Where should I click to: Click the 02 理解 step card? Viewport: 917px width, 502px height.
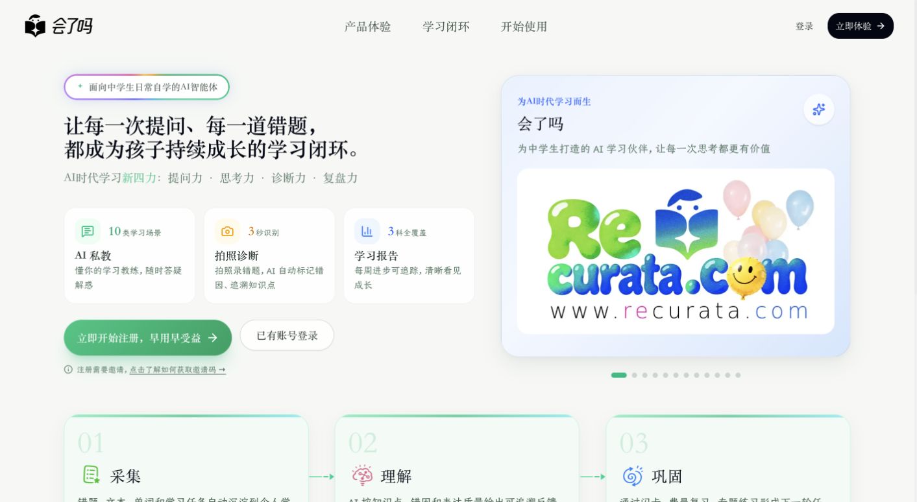point(457,459)
